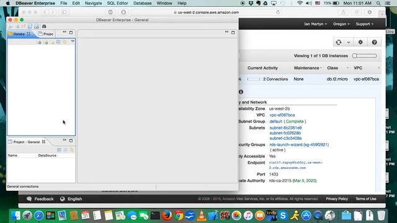Open the AWS console settings gear
Screen dimensions: 397x223
360,42
